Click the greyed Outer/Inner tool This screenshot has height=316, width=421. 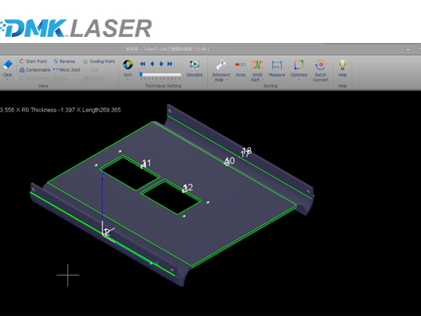[35, 78]
